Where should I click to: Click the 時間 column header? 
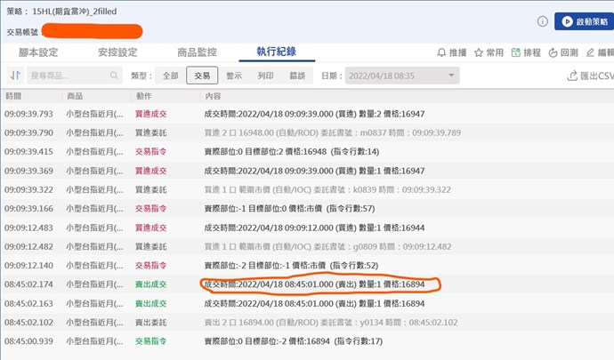13,96
